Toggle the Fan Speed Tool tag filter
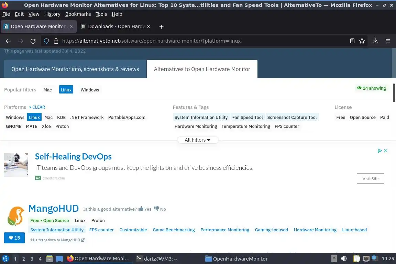 click(247, 117)
